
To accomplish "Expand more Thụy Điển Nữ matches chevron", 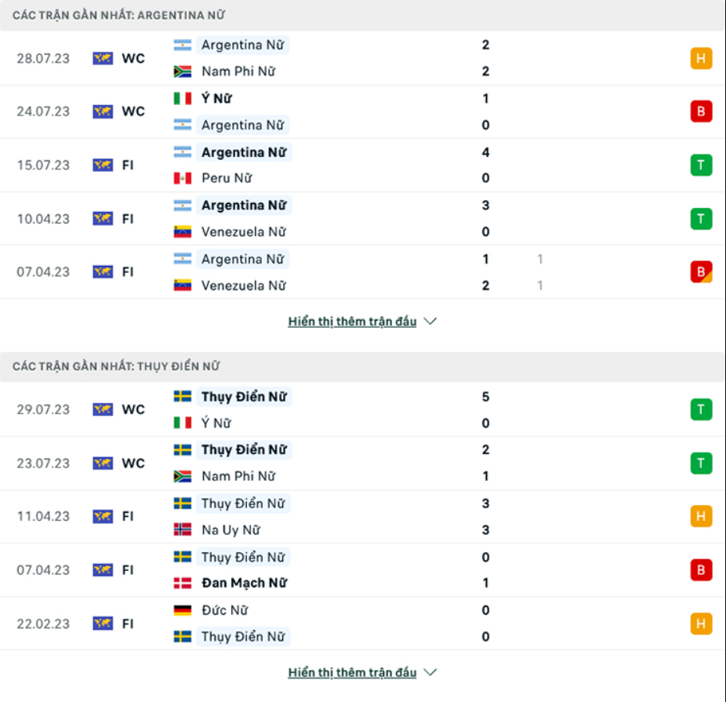I will [430, 672].
